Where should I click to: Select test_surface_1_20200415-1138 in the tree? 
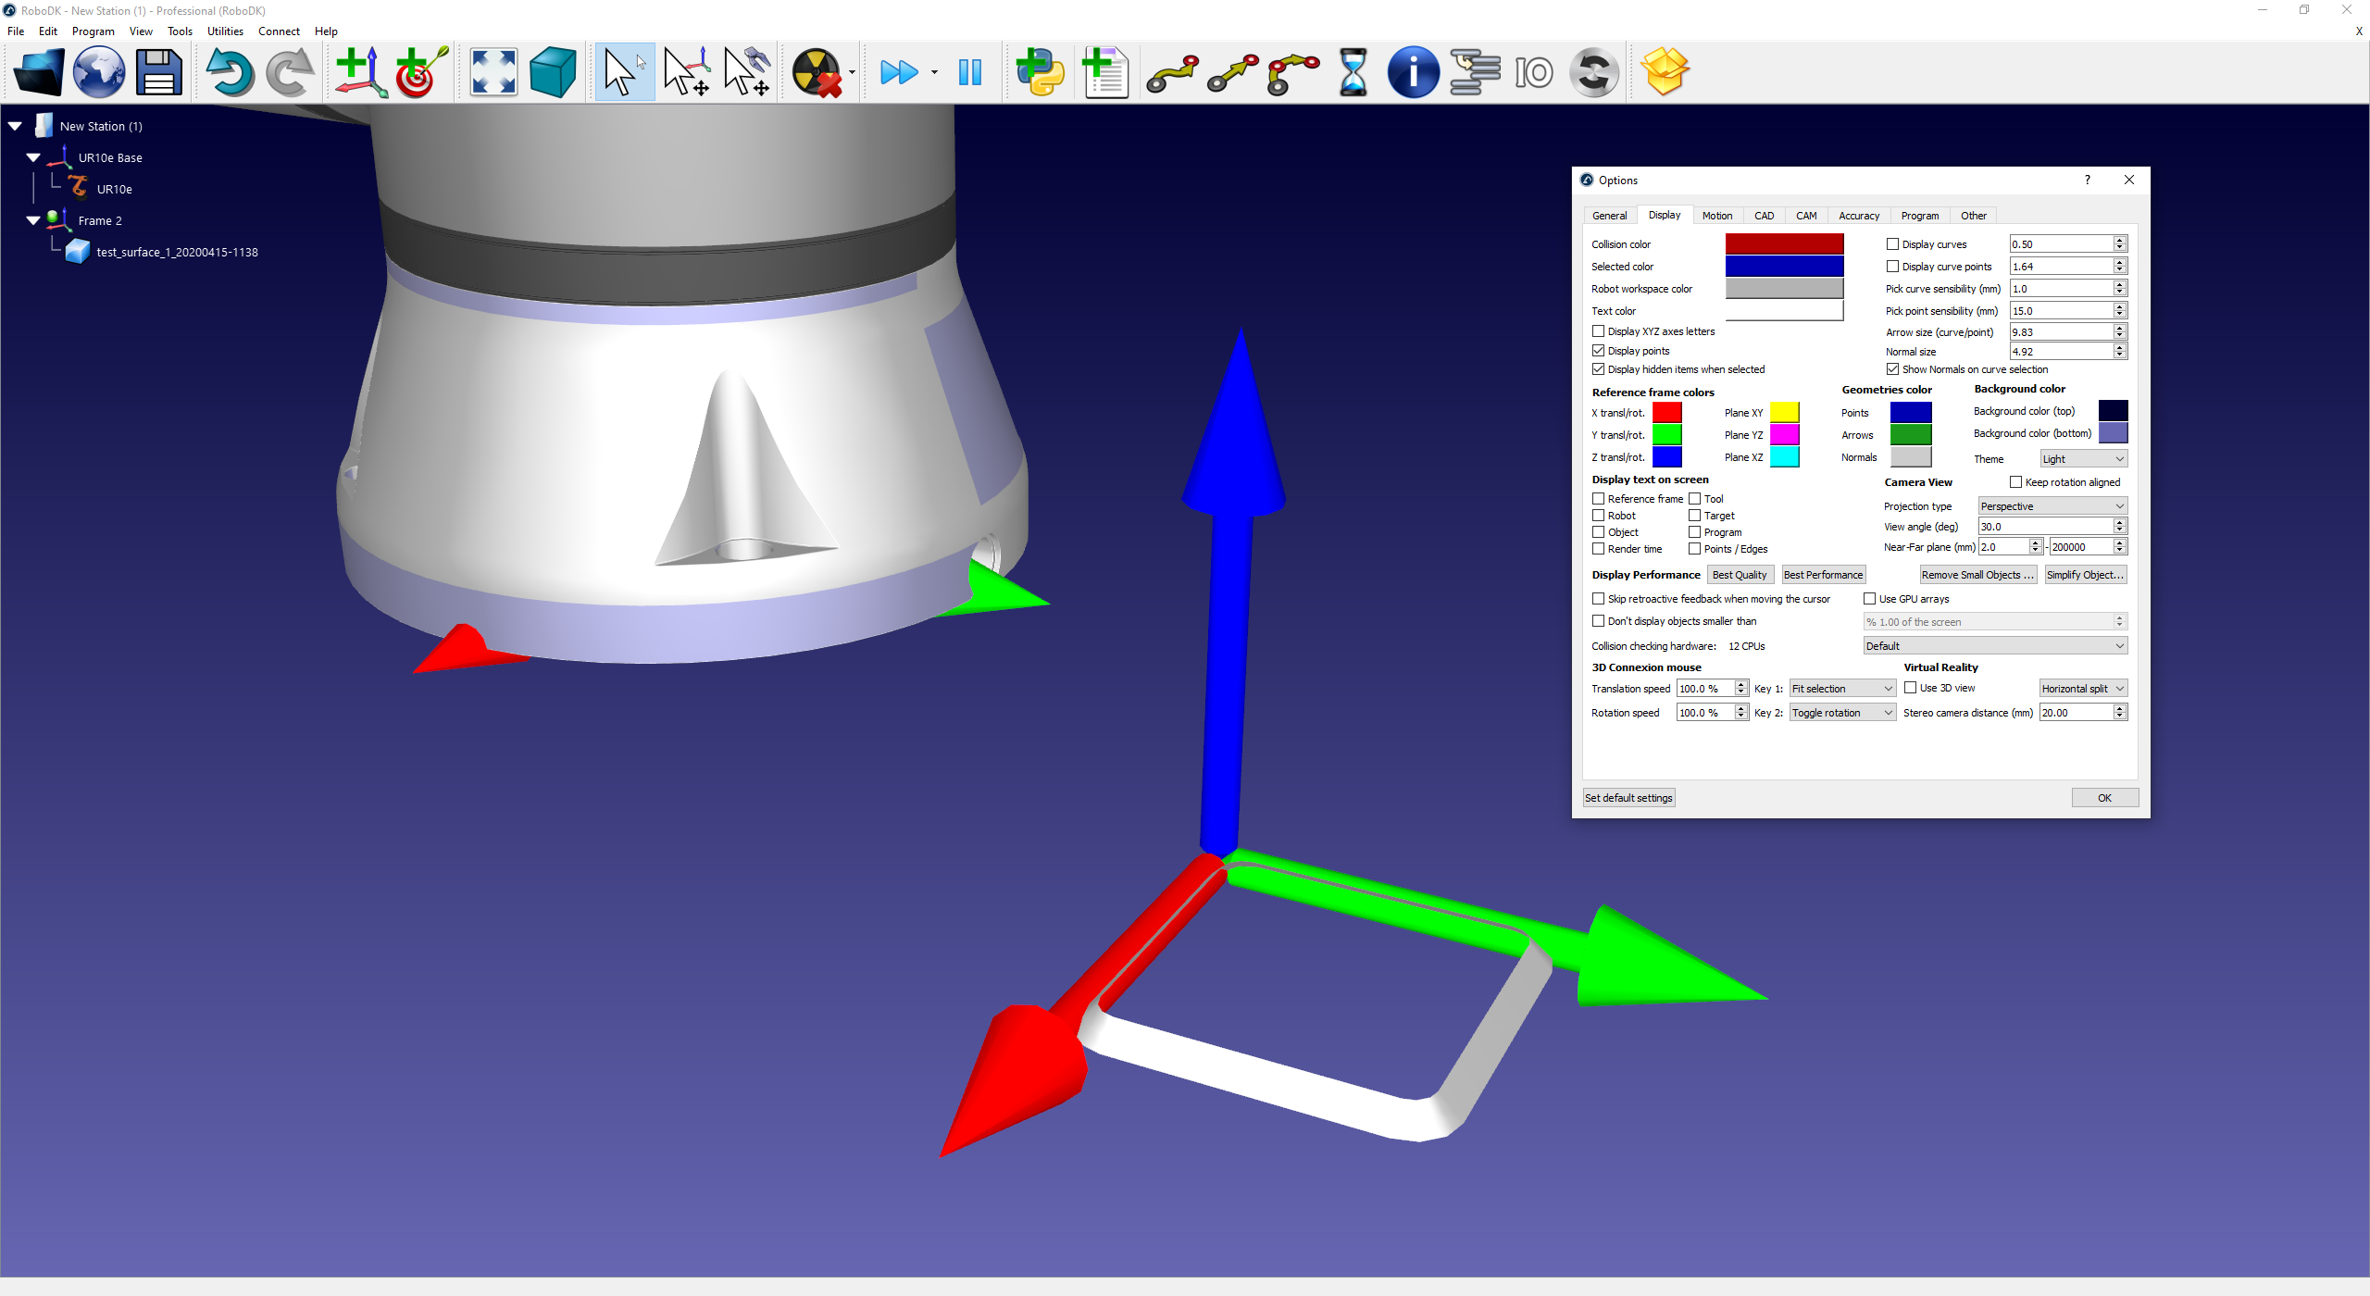177,252
